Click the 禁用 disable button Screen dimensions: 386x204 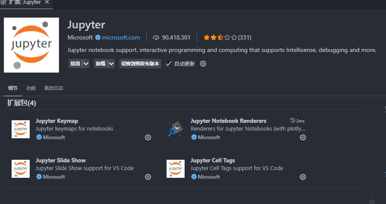tap(75, 64)
